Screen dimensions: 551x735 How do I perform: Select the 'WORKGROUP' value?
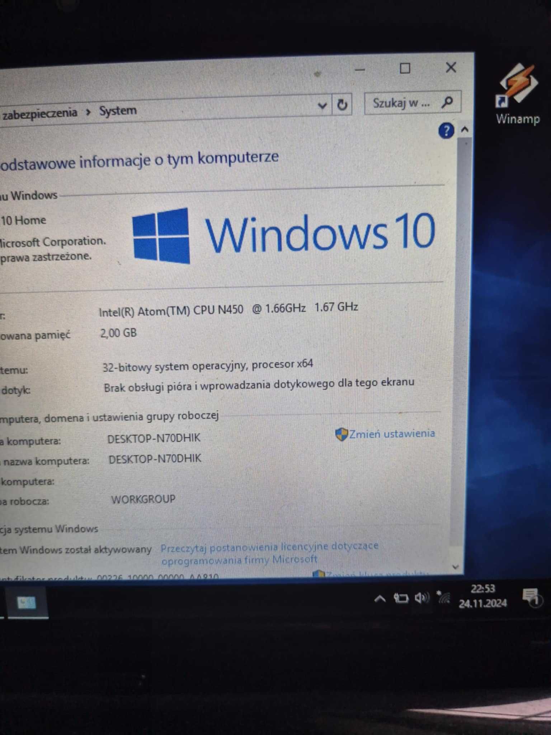pyautogui.click(x=143, y=499)
